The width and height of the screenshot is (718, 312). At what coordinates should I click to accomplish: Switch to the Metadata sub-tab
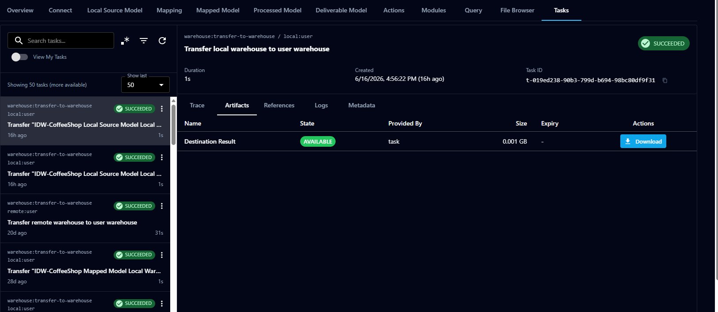362,105
